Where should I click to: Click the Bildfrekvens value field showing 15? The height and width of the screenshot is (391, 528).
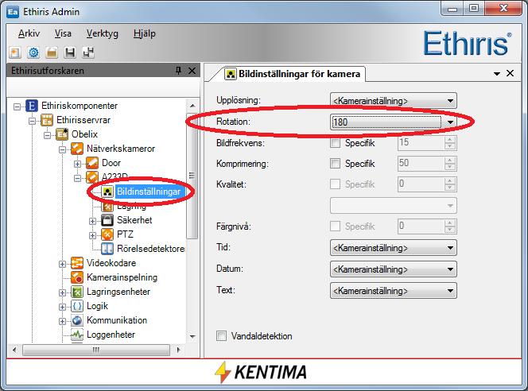427,143
